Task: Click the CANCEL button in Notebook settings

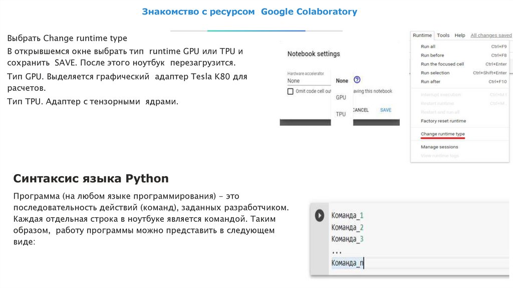Action: (x=361, y=110)
